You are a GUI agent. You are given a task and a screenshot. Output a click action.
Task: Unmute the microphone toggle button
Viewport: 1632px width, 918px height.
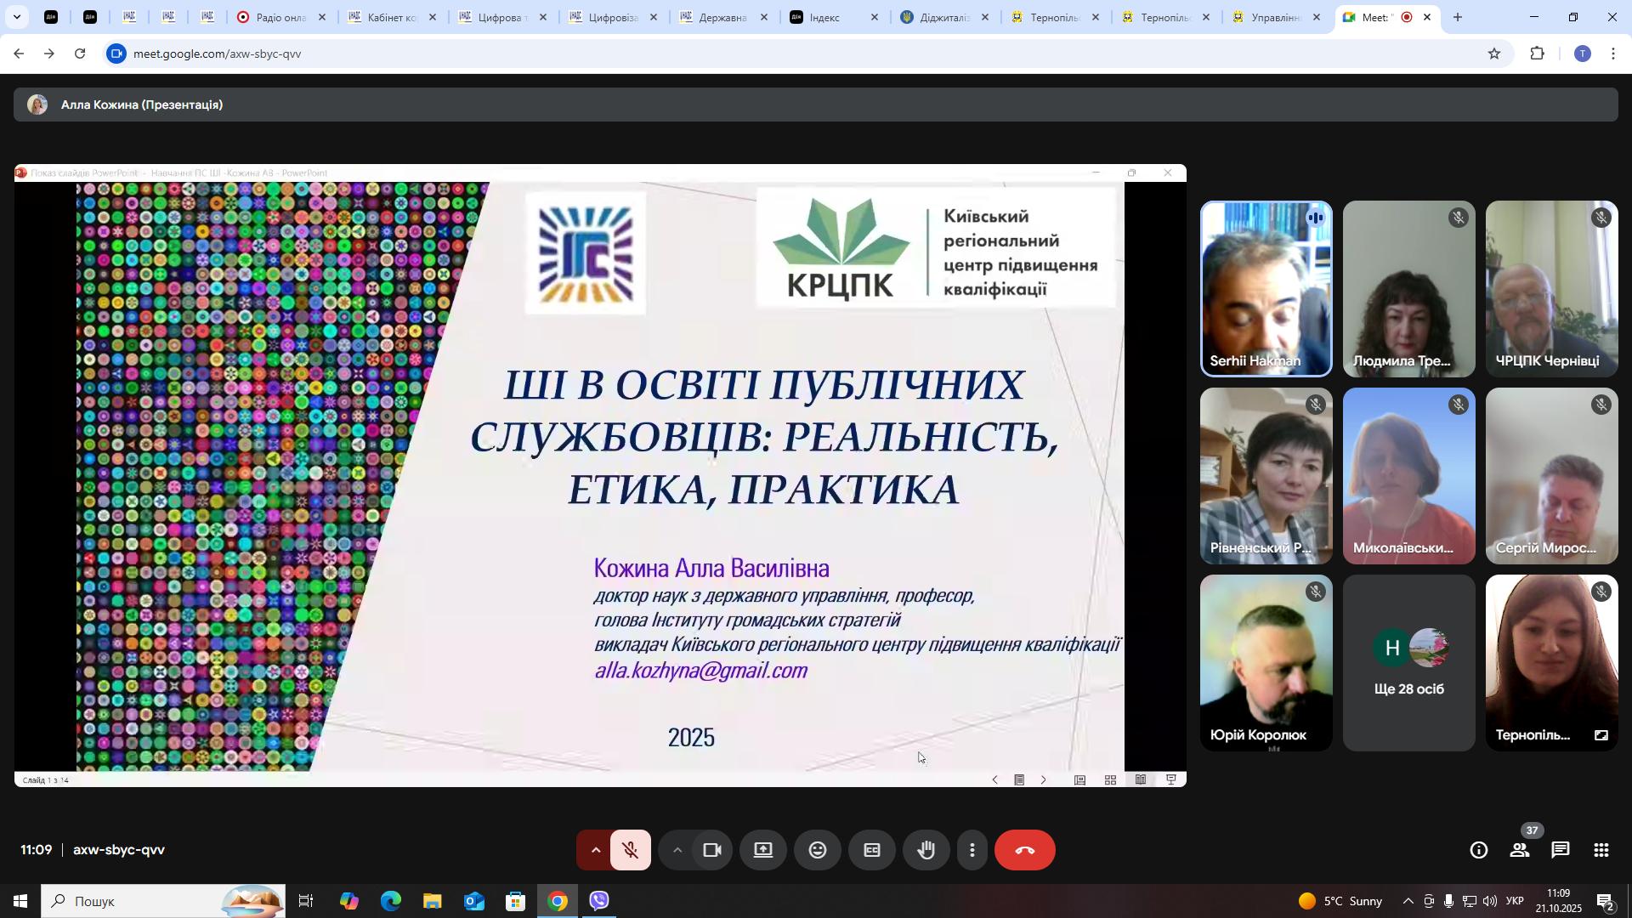(631, 851)
